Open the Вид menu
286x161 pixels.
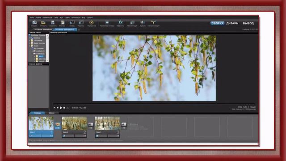[84, 18]
